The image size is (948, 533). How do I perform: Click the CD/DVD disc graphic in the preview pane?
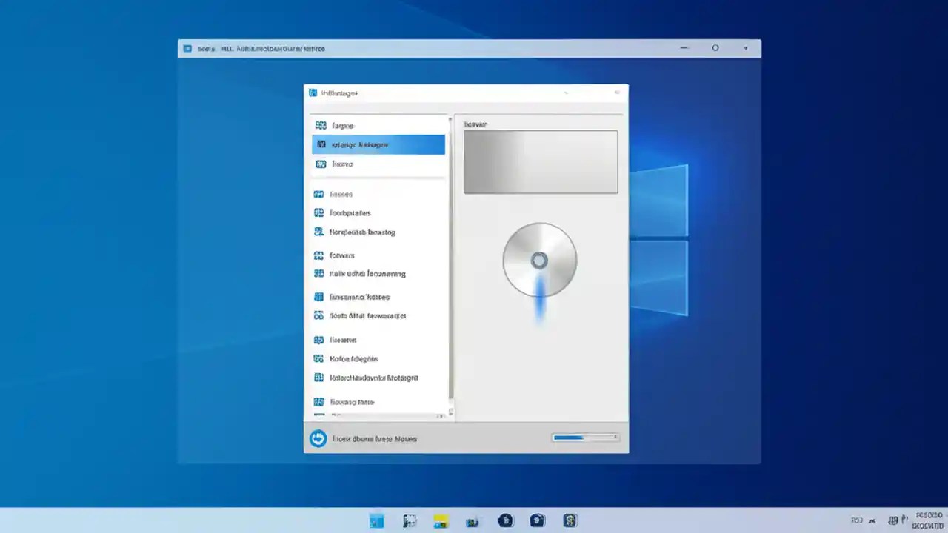(539, 260)
